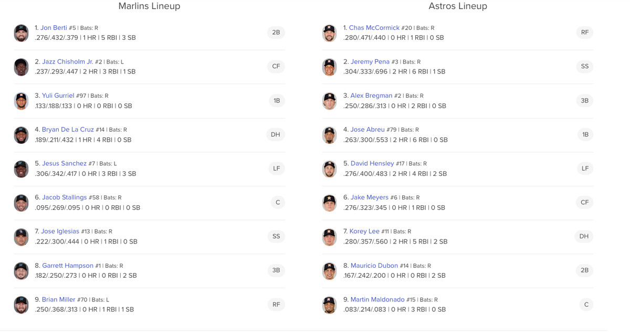Screen dimensions: 630x336
Task: Open Mauricio Dubon's player link
Action: [374, 266]
